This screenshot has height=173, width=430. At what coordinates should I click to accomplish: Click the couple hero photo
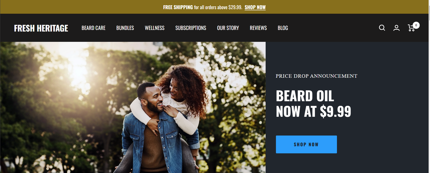pos(133,107)
